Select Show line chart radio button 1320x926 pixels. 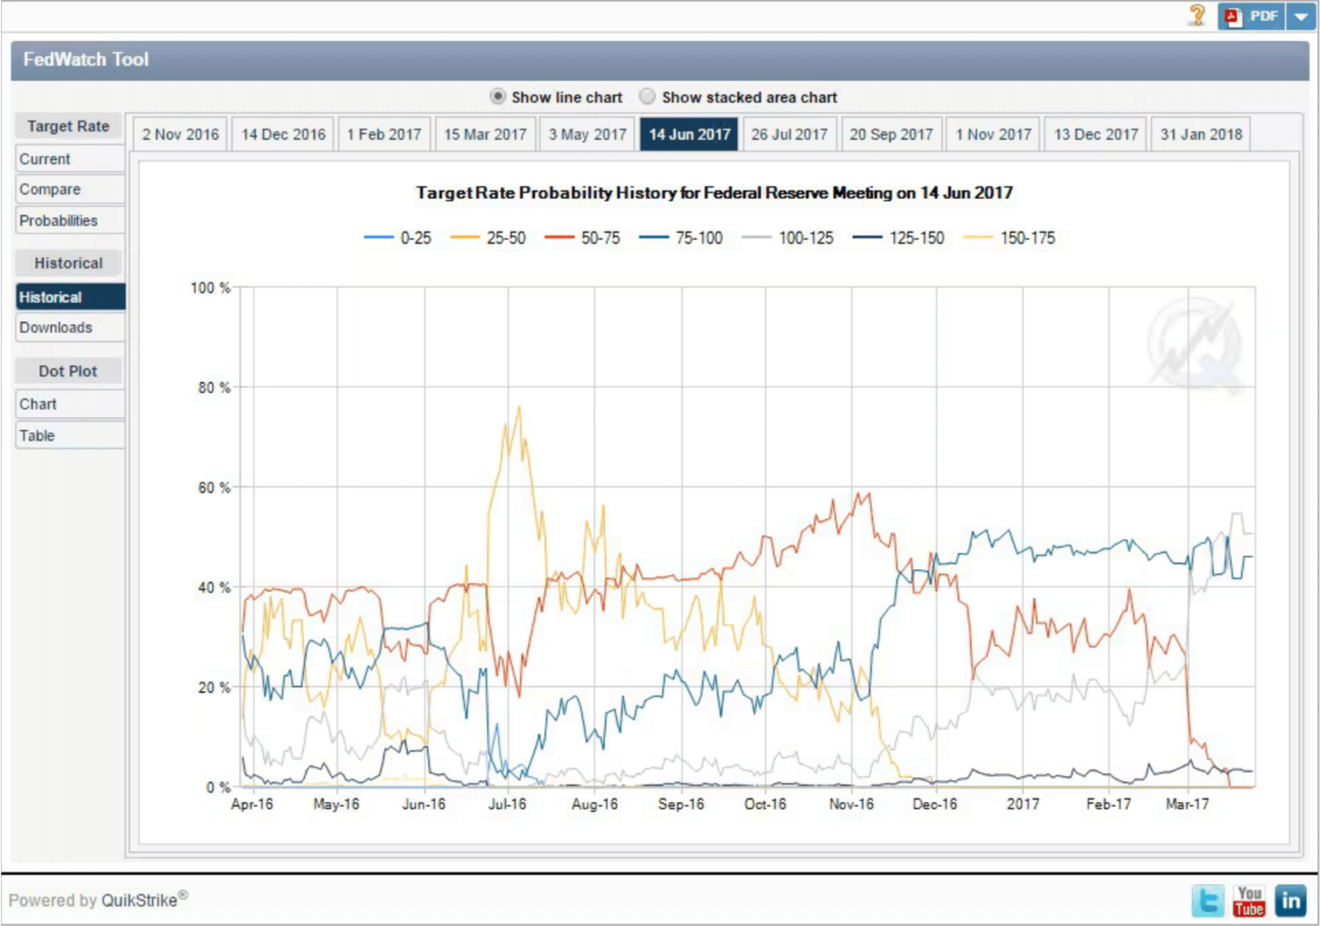497,97
